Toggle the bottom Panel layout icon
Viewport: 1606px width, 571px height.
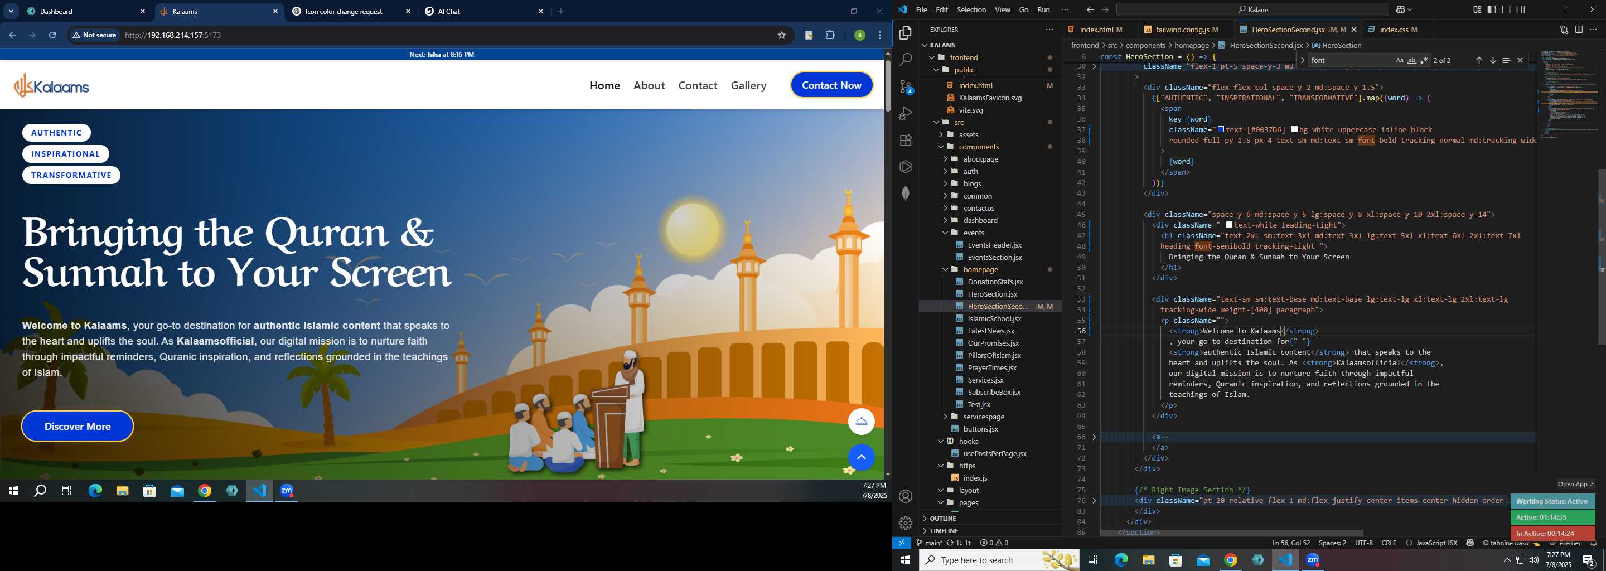[1506, 10]
